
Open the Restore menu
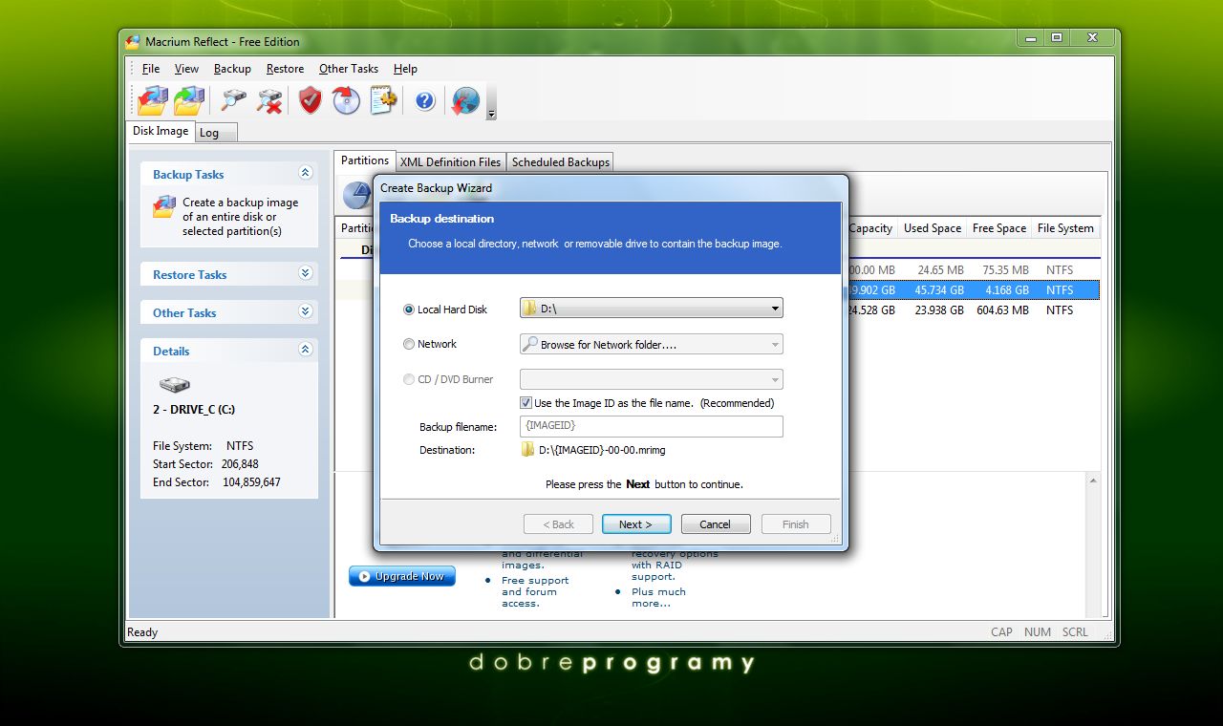point(285,69)
